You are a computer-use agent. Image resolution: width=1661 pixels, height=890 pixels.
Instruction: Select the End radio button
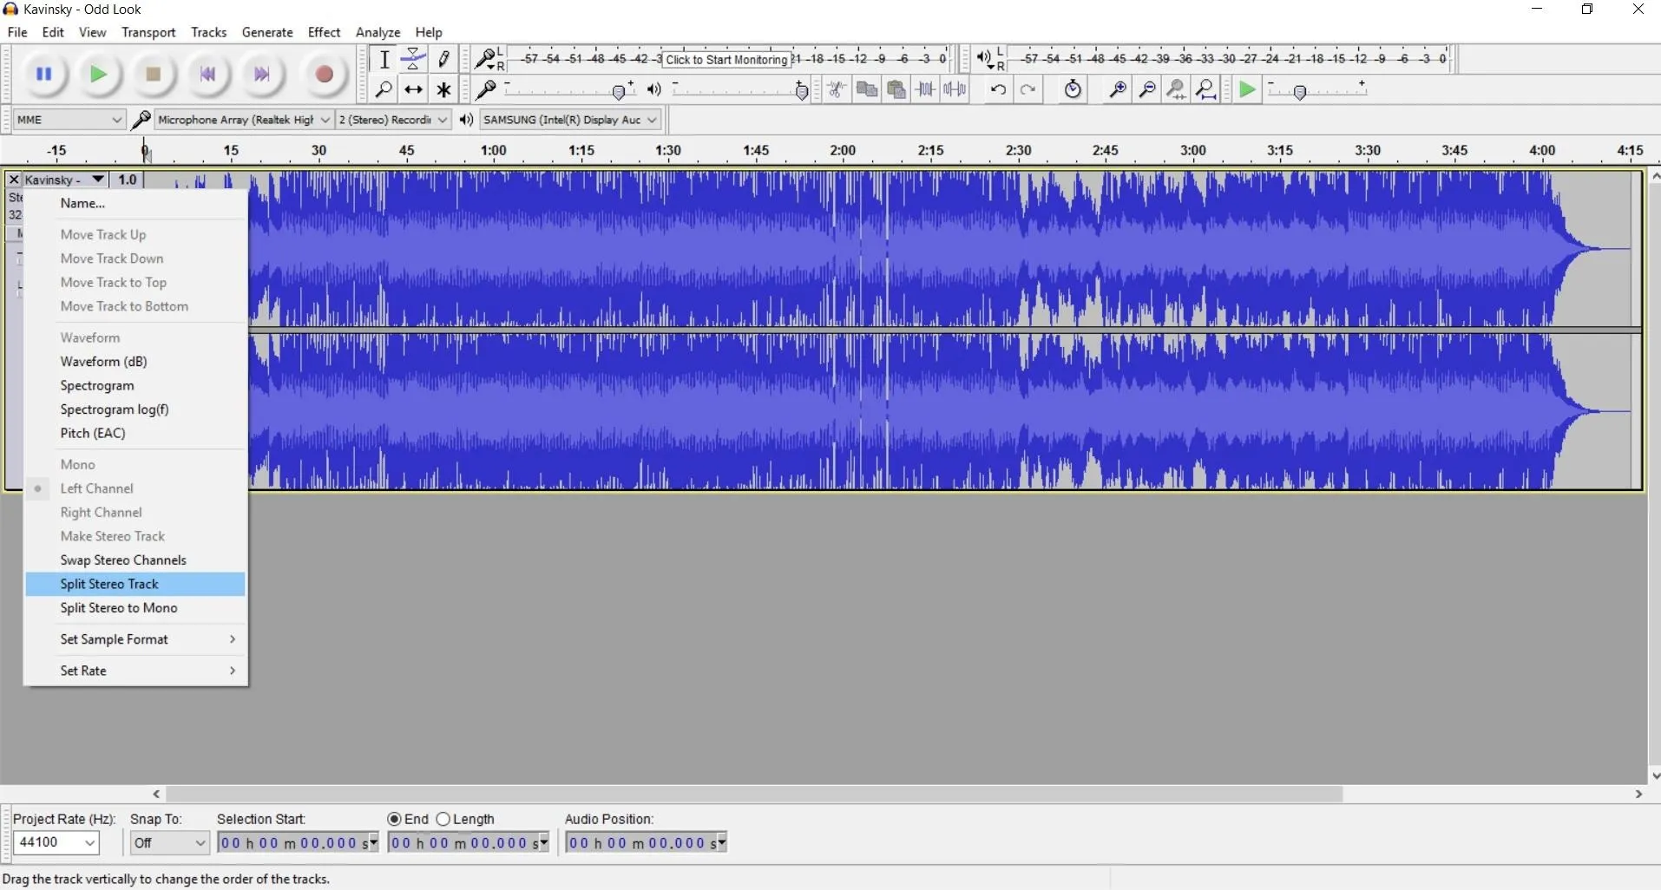tap(394, 819)
